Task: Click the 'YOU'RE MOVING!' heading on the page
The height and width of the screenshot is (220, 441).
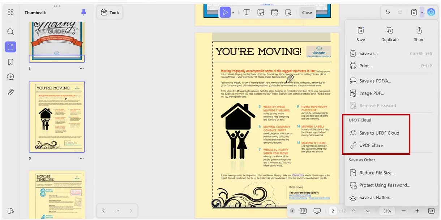Action: (x=258, y=51)
